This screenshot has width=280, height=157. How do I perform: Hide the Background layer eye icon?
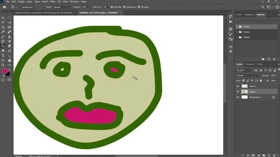point(238,97)
